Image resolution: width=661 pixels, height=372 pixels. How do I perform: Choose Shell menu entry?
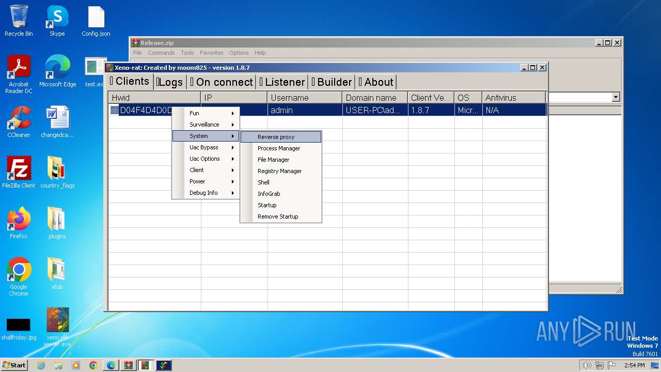(281, 182)
